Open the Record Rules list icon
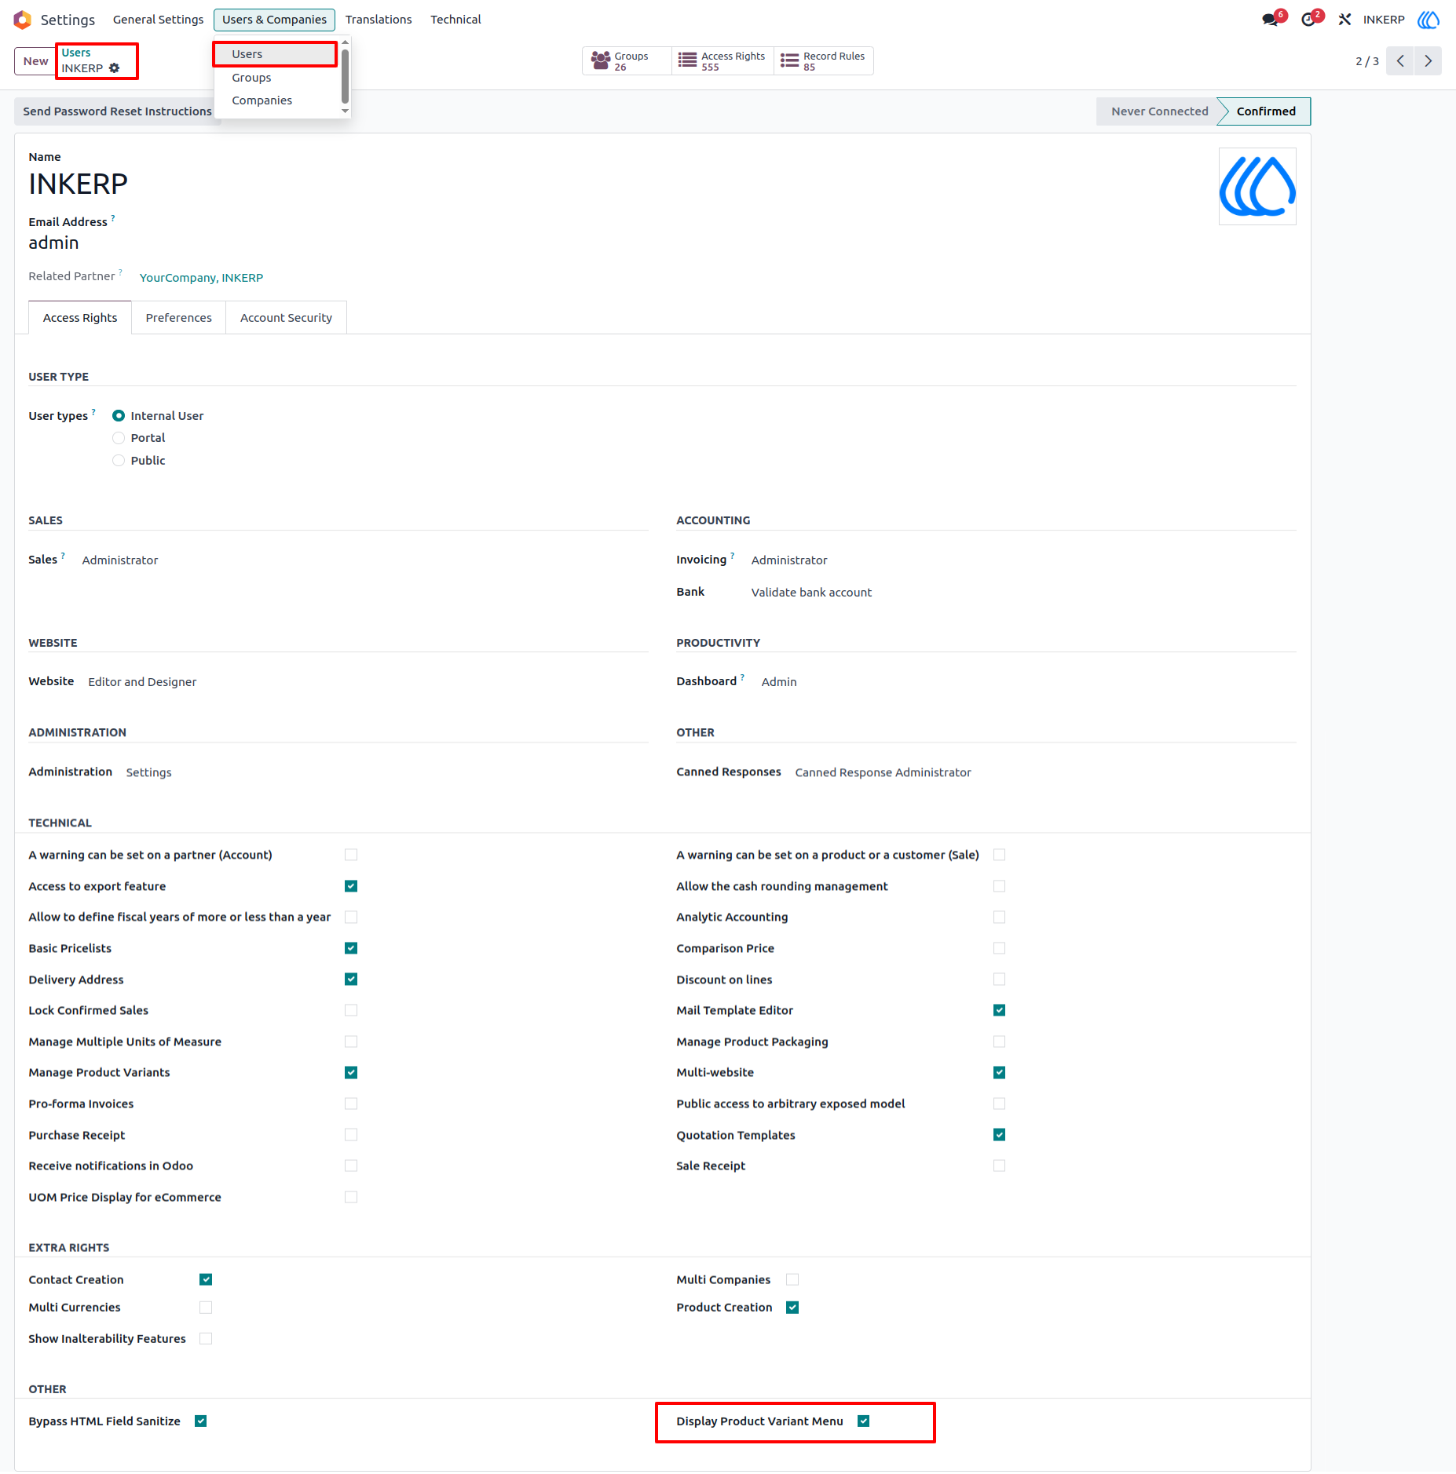 [x=789, y=60]
